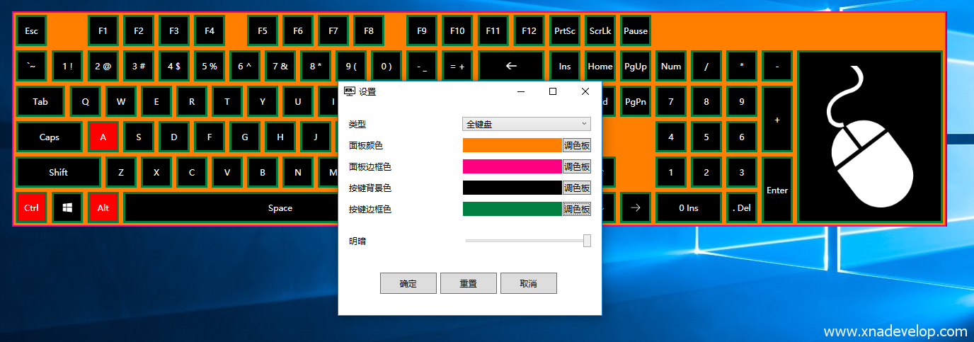Click the 明暗 brightness slider handle
The width and height of the screenshot is (974, 342).
(587, 241)
